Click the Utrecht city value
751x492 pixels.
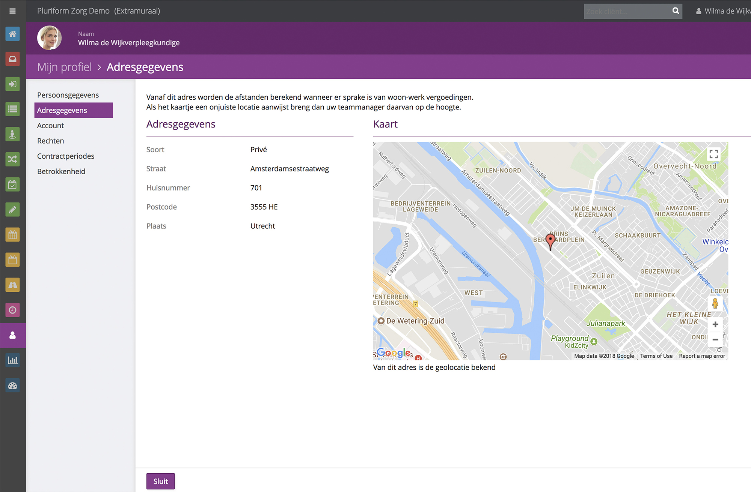click(x=263, y=226)
